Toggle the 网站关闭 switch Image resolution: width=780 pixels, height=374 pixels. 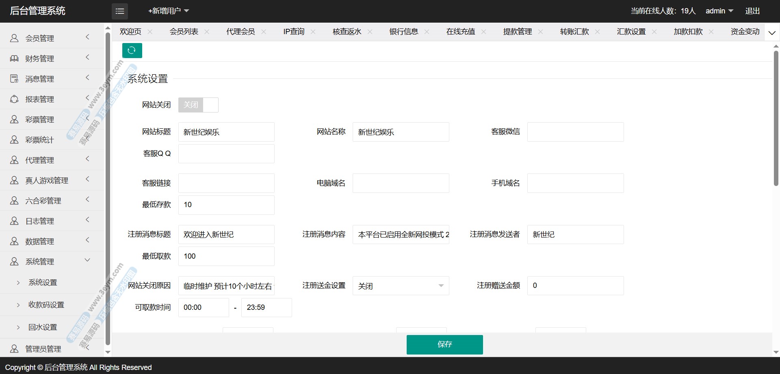click(x=198, y=105)
